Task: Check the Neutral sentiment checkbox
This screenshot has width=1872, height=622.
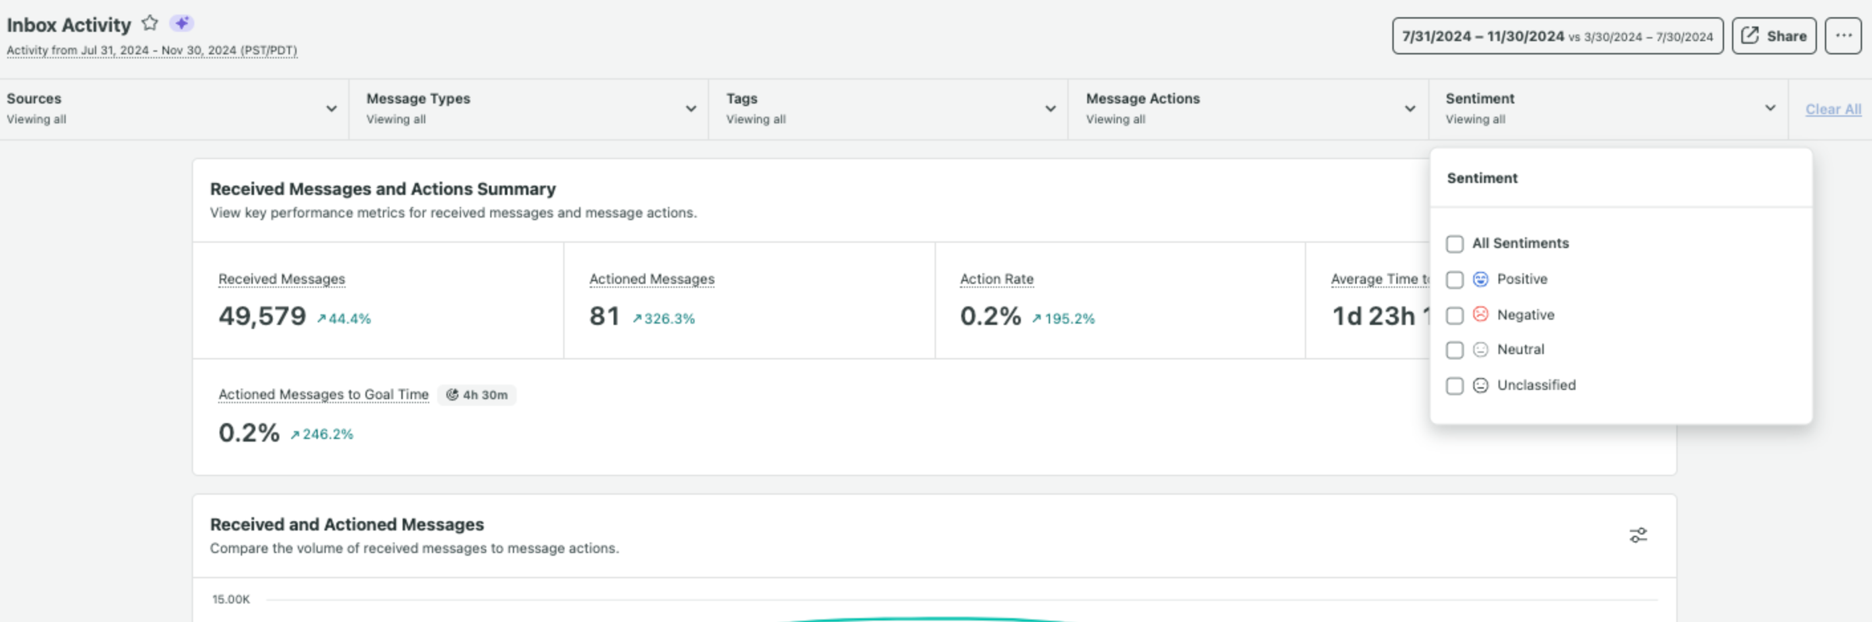Action: pos(1454,350)
